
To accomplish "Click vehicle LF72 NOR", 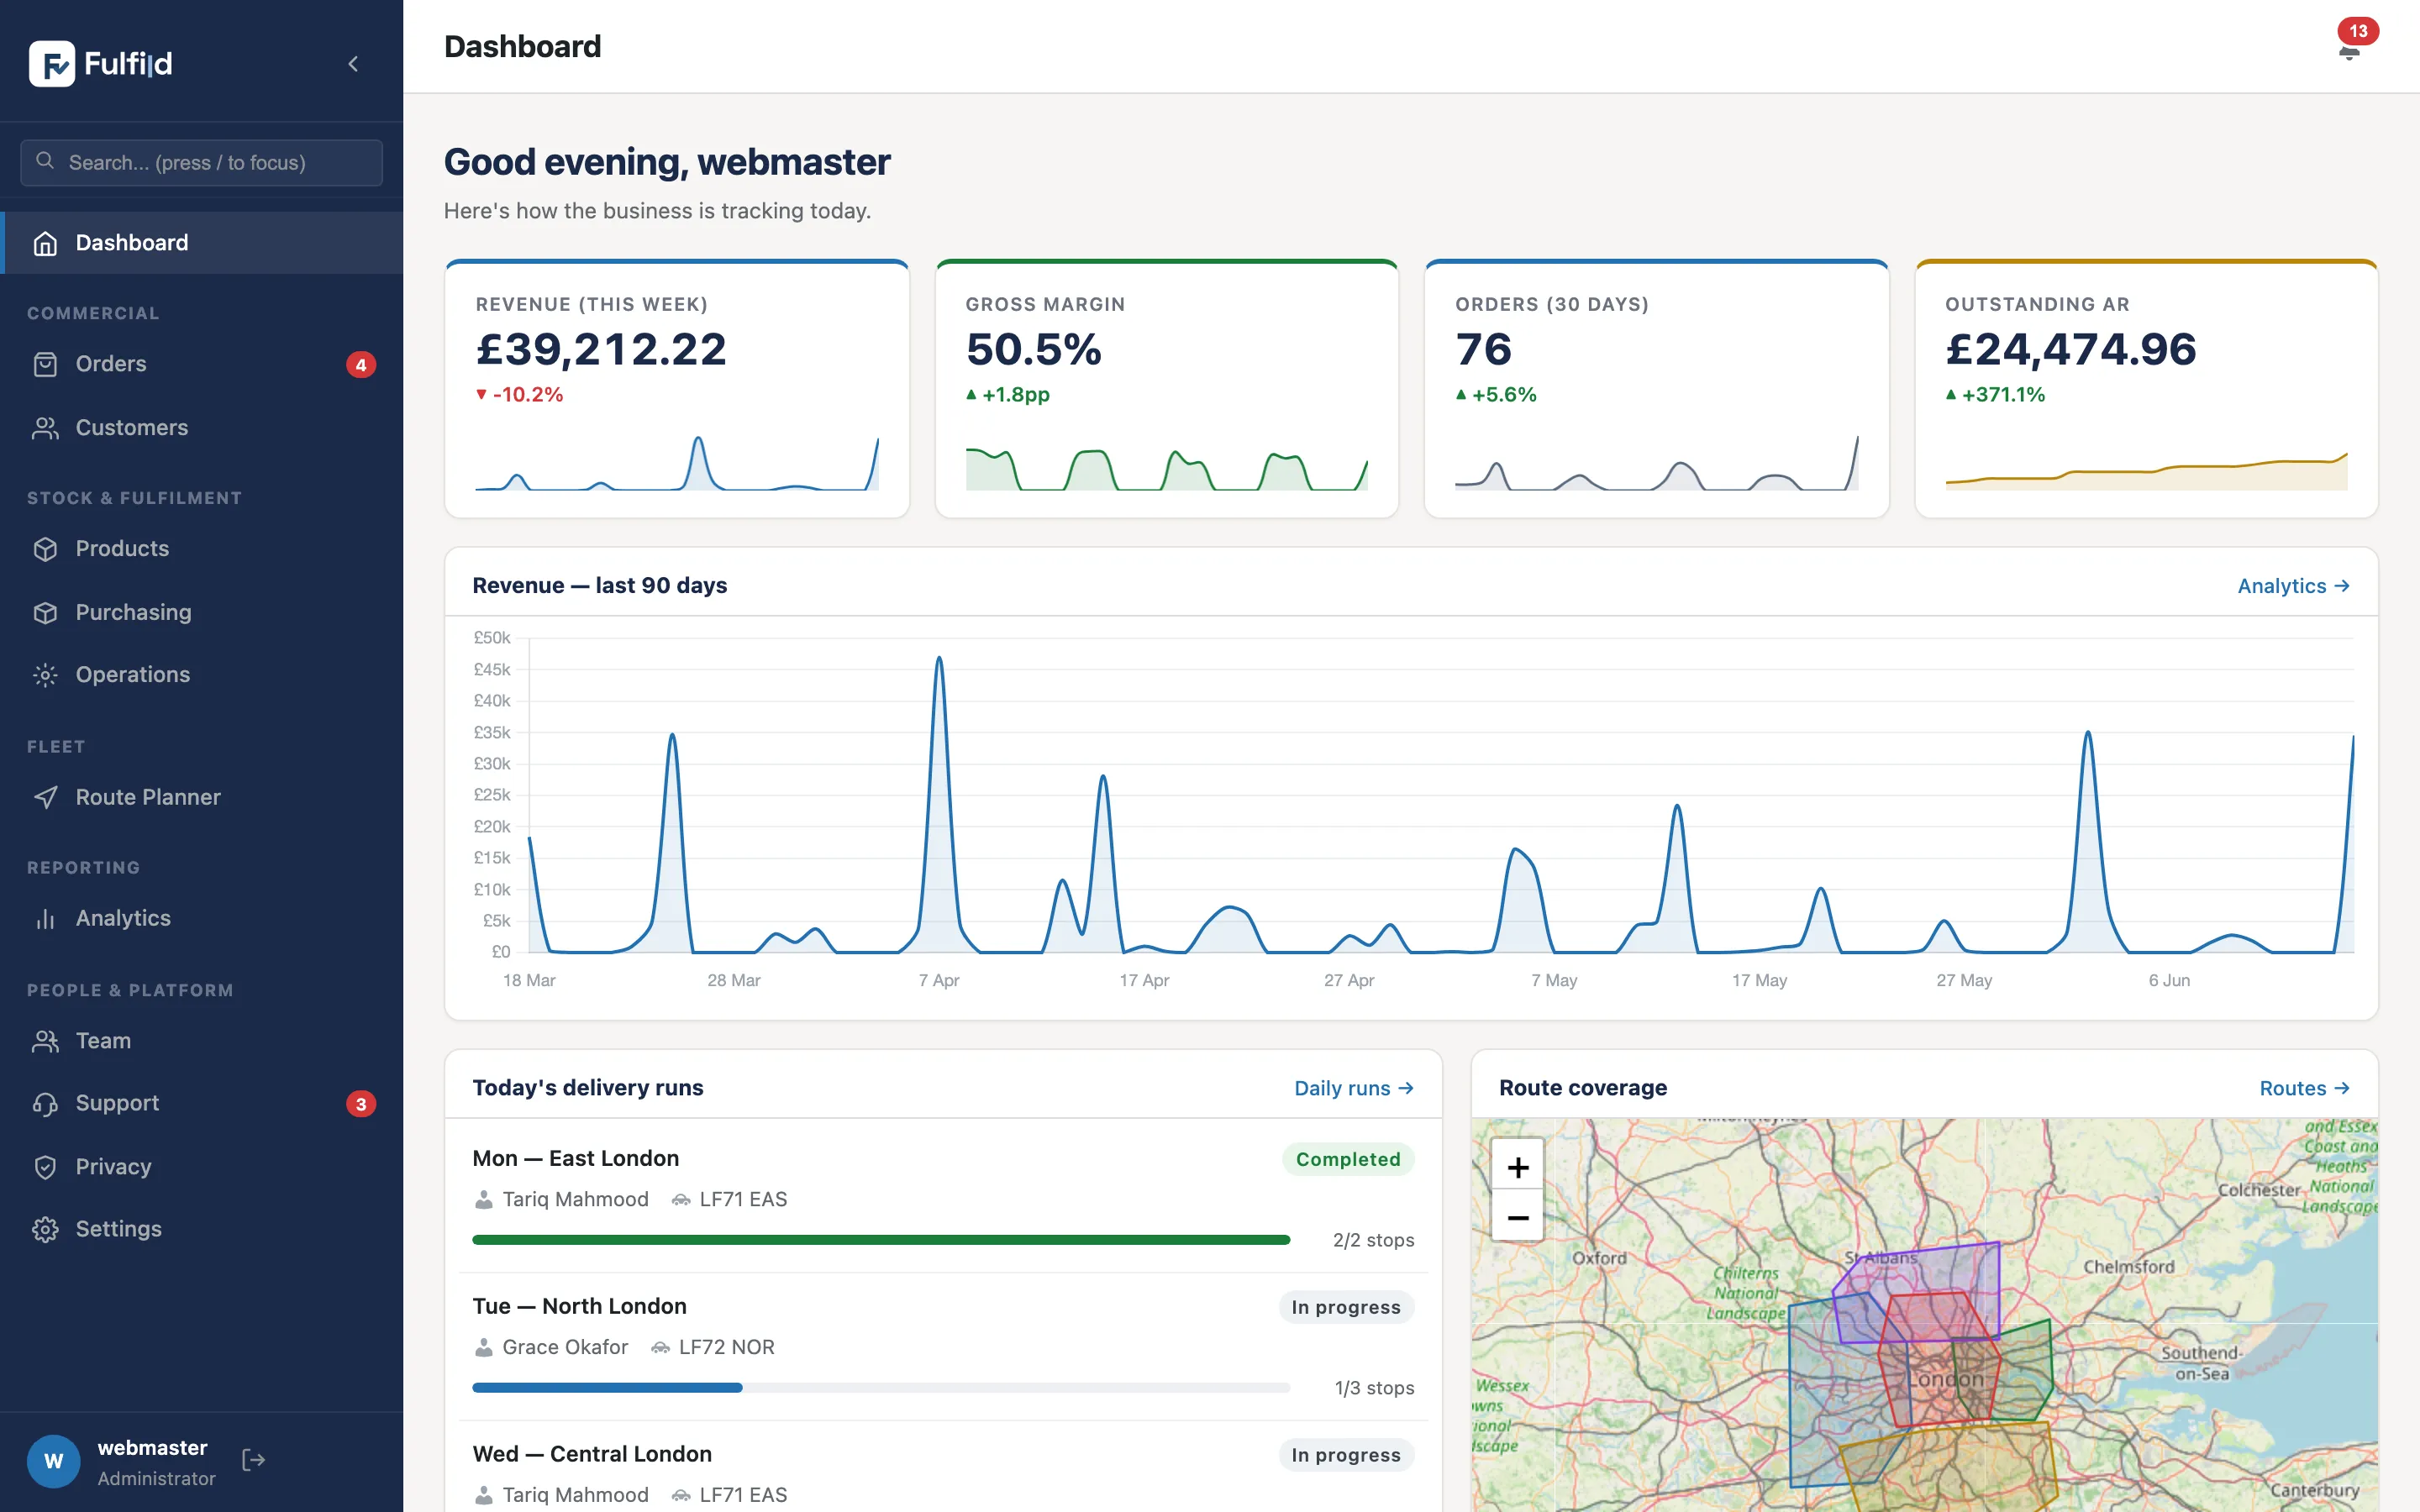I will pyautogui.click(x=726, y=1347).
